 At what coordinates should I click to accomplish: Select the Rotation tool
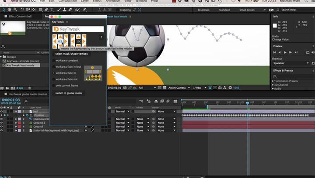22,10
